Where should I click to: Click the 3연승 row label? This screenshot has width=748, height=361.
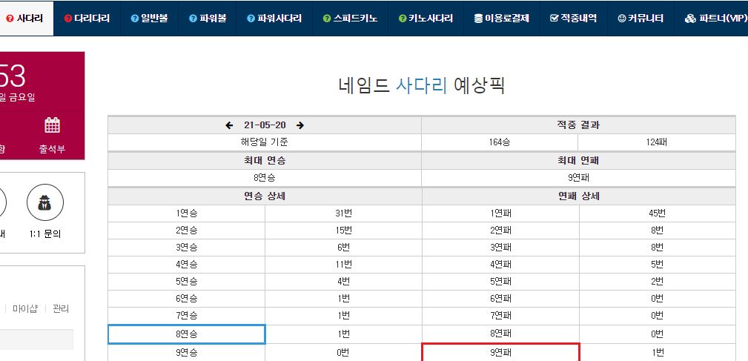(187, 248)
